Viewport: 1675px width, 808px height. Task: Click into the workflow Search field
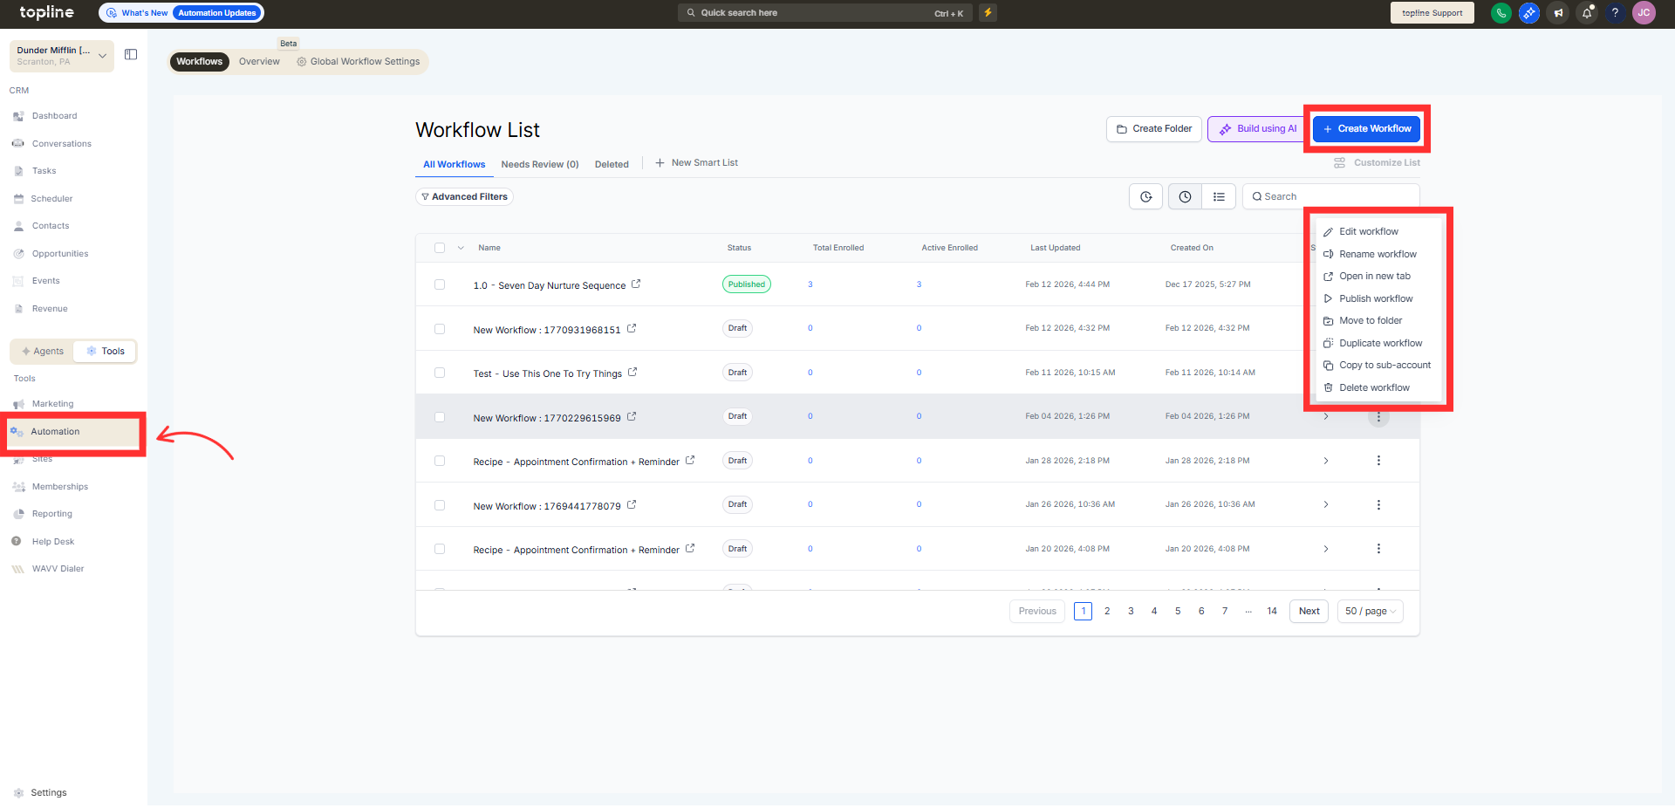[1330, 197]
